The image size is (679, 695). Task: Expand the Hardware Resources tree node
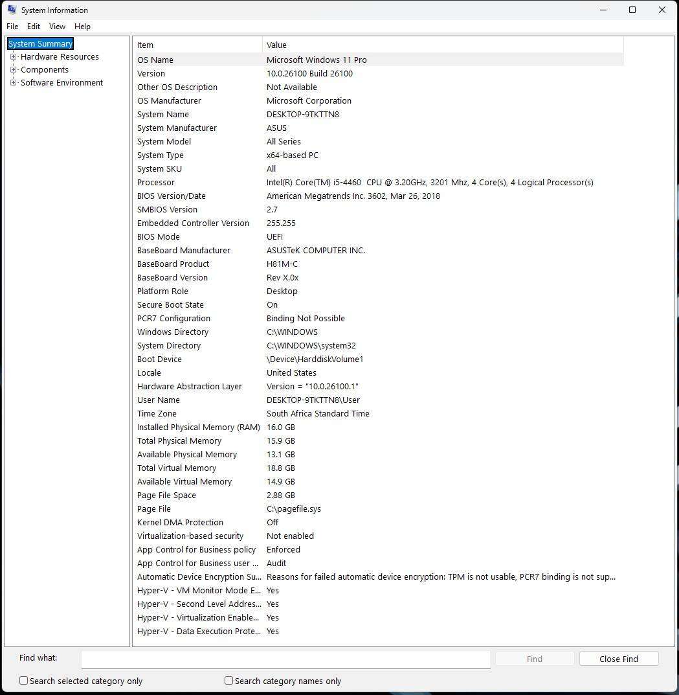pos(13,57)
